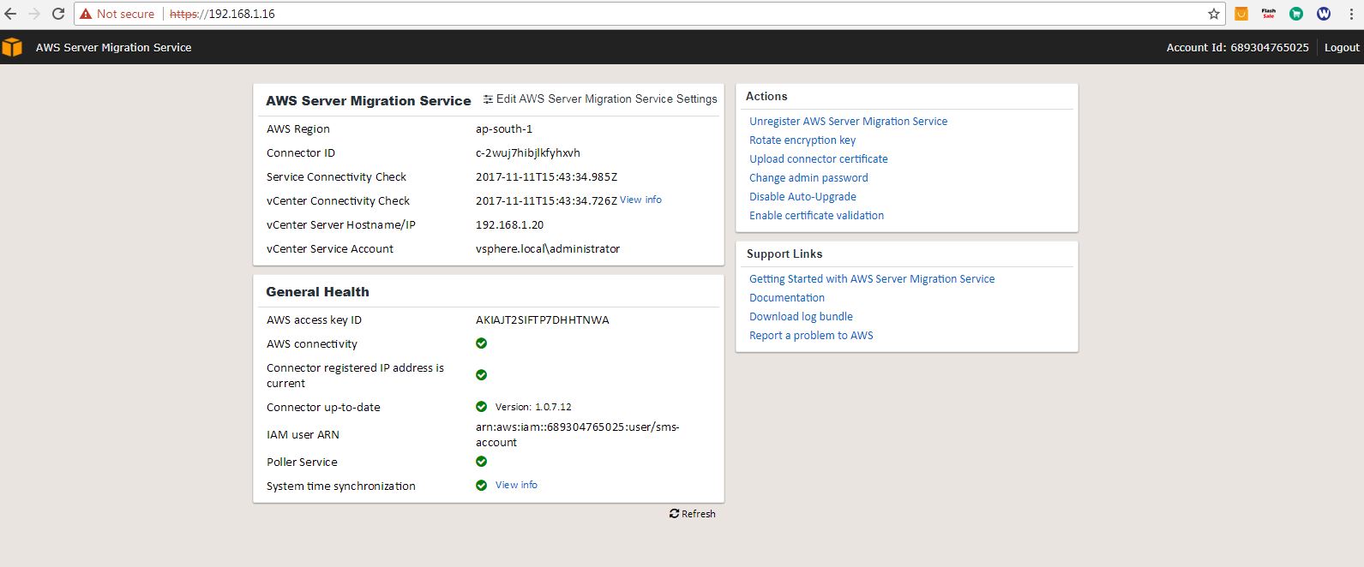Click Unregister AWS Server Migration Service
1364x567 pixels.
pyautogui.click(x=848, y=122)
